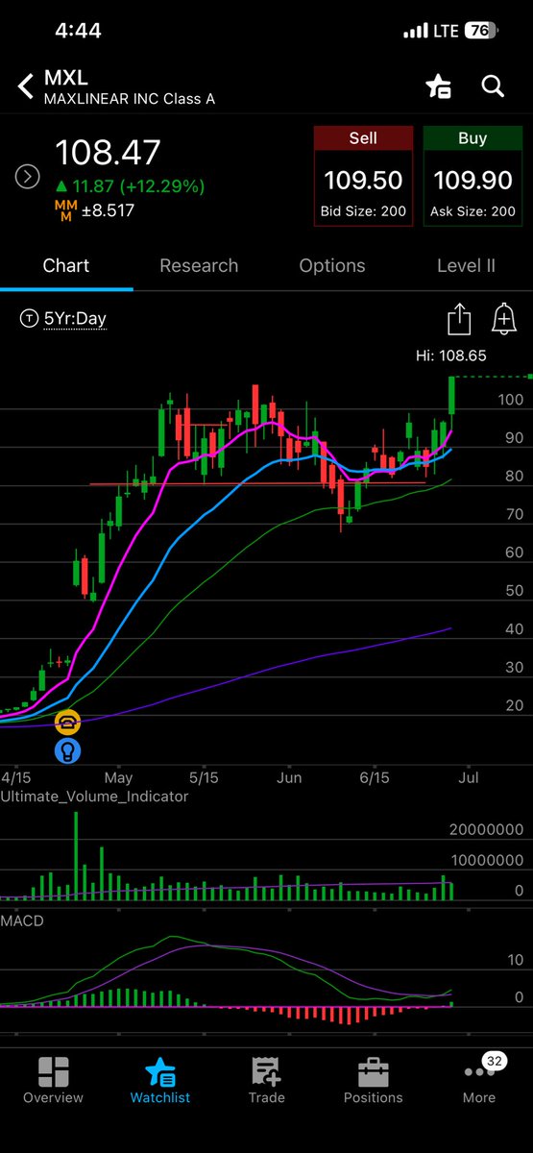The height and width of the screenshot is (1153, 533).
Task: Tap the 6/15 date axis label
Action: (x=375, y=776)
